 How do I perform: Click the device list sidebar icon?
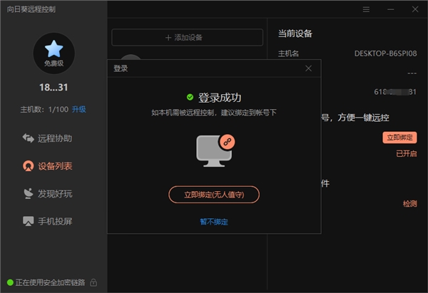(28, 166)
